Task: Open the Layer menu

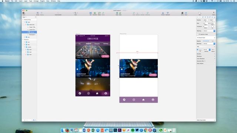Action: point(26,1)
